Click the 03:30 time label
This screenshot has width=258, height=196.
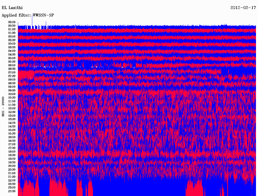click(12, 47)
